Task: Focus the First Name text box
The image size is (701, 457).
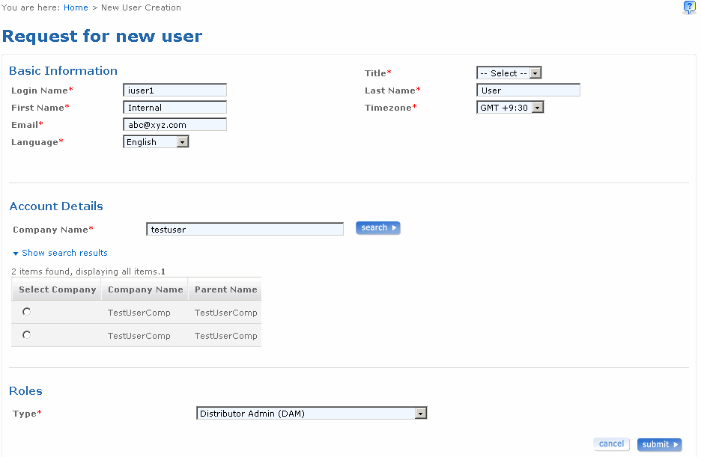Action: 175,108
